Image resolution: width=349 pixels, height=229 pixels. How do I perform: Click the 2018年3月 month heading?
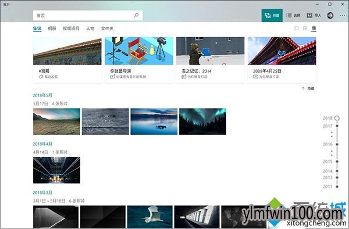[42, 192]
